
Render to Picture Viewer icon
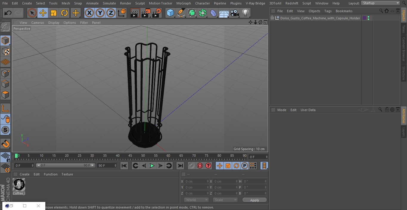click(146, 13)
